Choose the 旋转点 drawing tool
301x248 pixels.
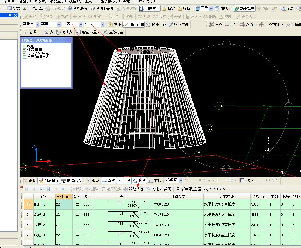64,32
